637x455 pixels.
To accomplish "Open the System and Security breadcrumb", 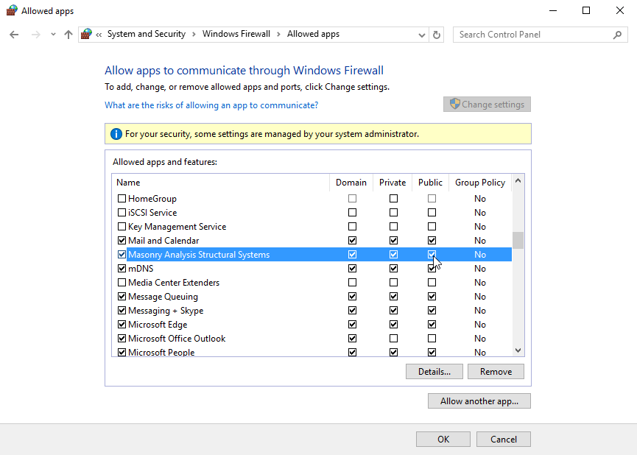I will [x=147, y=34].
